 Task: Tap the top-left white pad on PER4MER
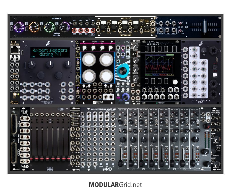point(89,59)
